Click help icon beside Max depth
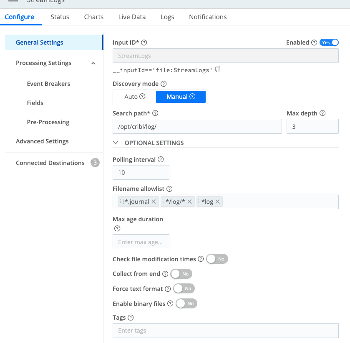This screenshot has height=343, width=350. pos(322,113)
